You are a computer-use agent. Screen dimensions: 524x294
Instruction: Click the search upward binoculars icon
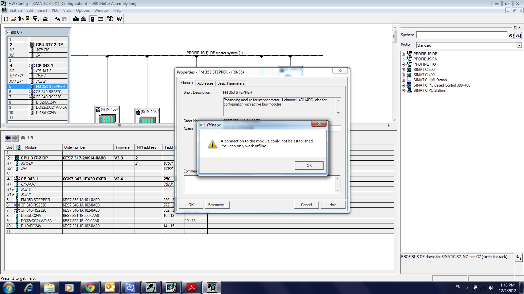(x=512, y=35)
